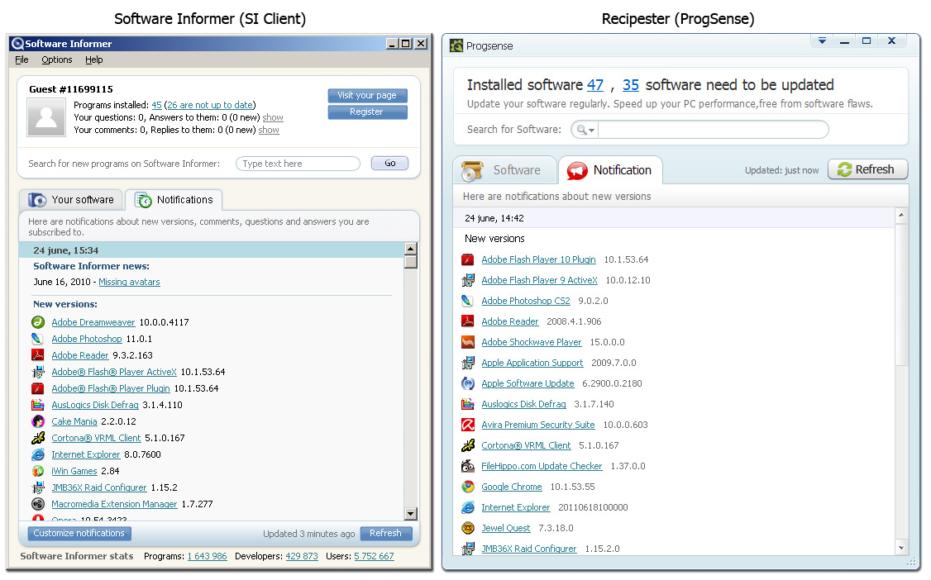Click the Jewel Quest icon
Screen dimensions: 931x580
tap(468, 528)
